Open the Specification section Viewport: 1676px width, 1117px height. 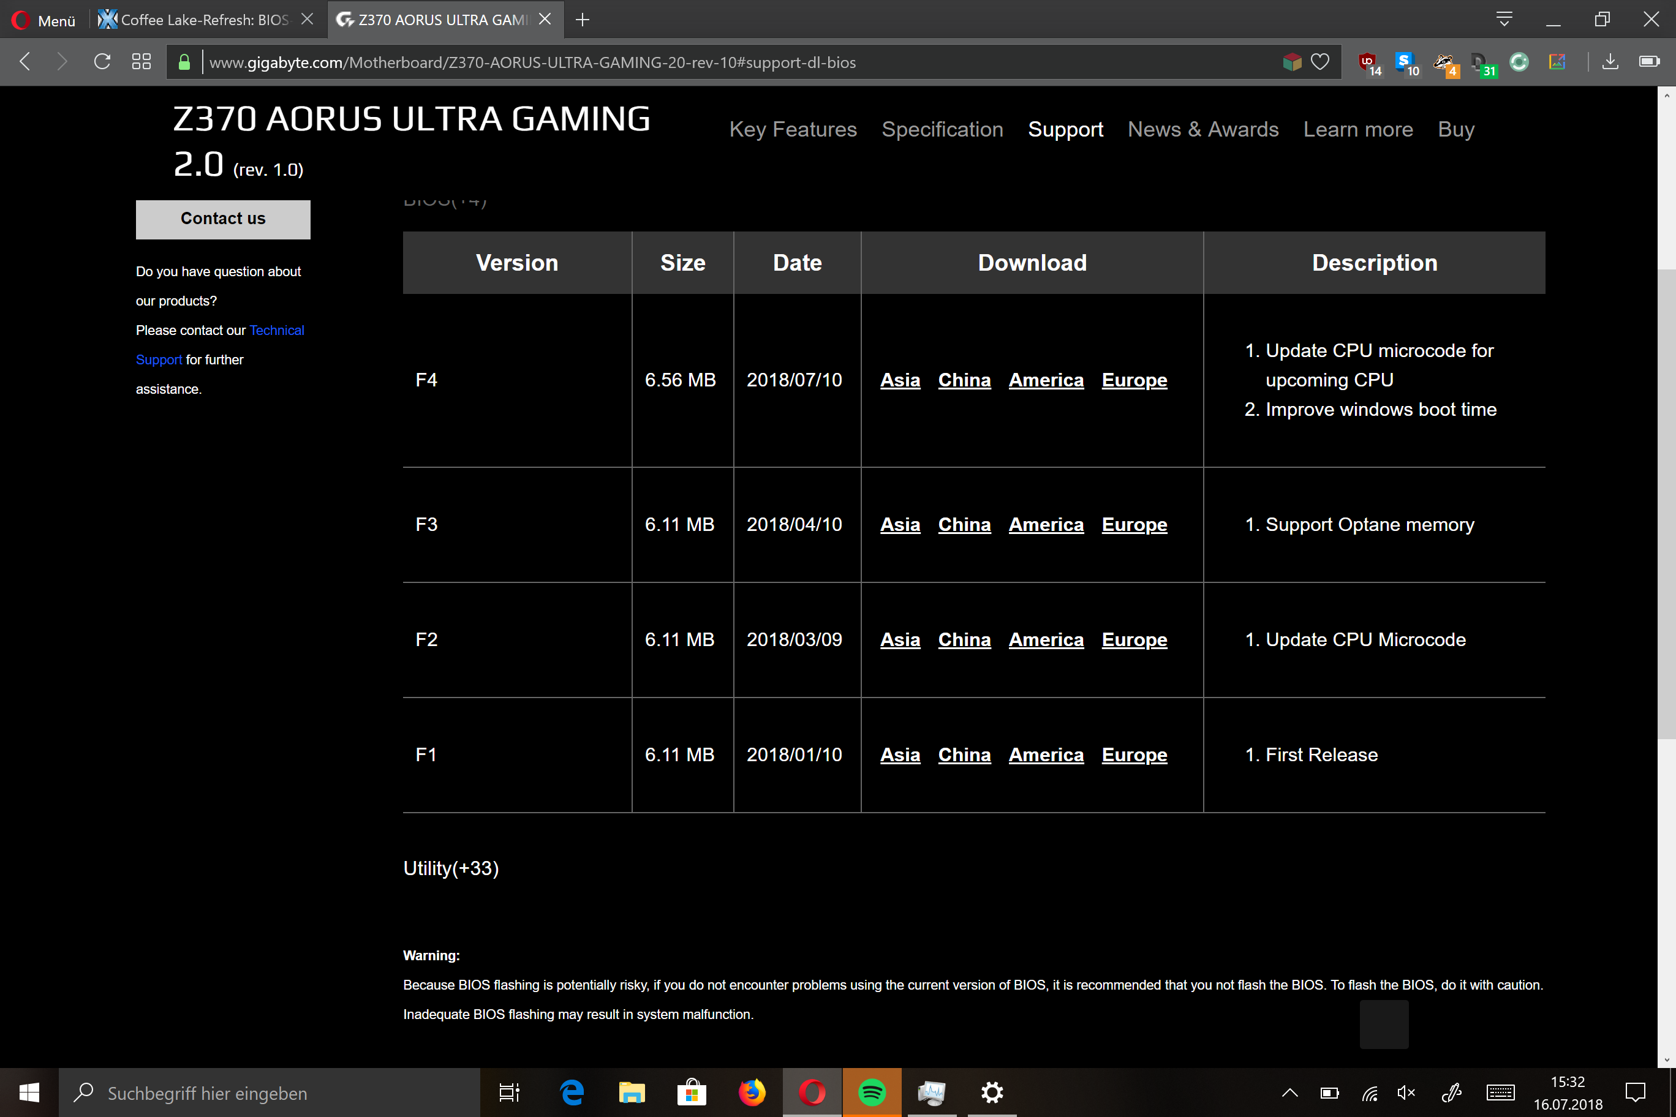coord(942,130)
